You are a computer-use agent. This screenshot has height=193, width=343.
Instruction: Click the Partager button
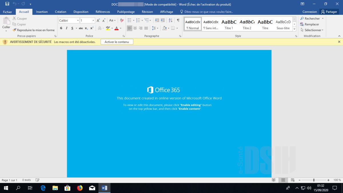(x=329, y=12)
